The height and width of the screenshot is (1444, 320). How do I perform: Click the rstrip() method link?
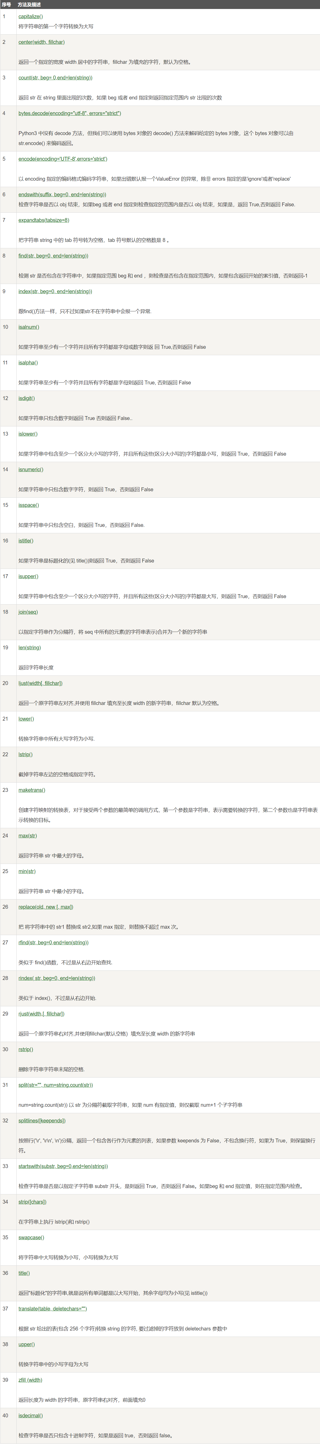click(x=26, y=1049)
